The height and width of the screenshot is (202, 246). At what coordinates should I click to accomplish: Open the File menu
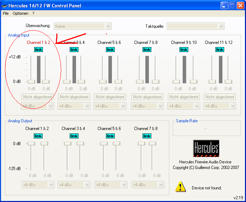[6, 13]
